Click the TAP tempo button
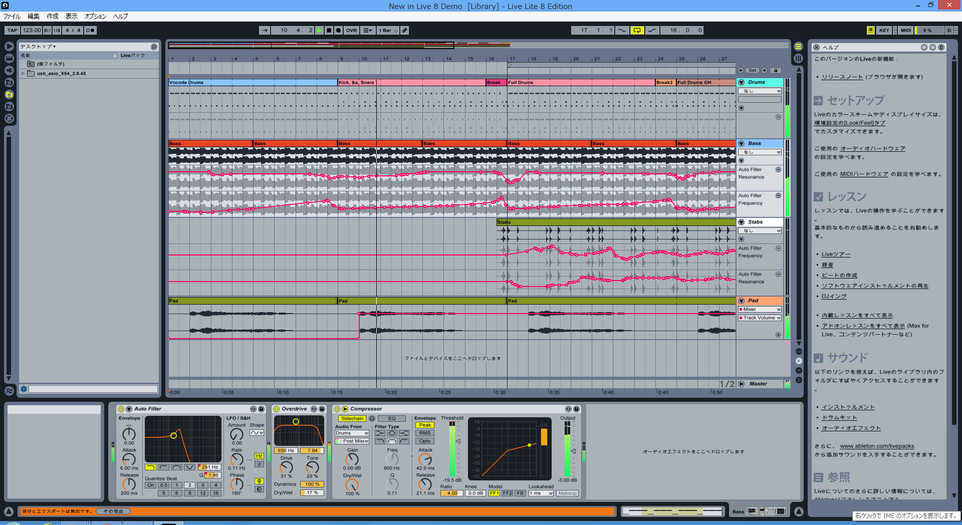Screen dimensions: 962x525 12,31
